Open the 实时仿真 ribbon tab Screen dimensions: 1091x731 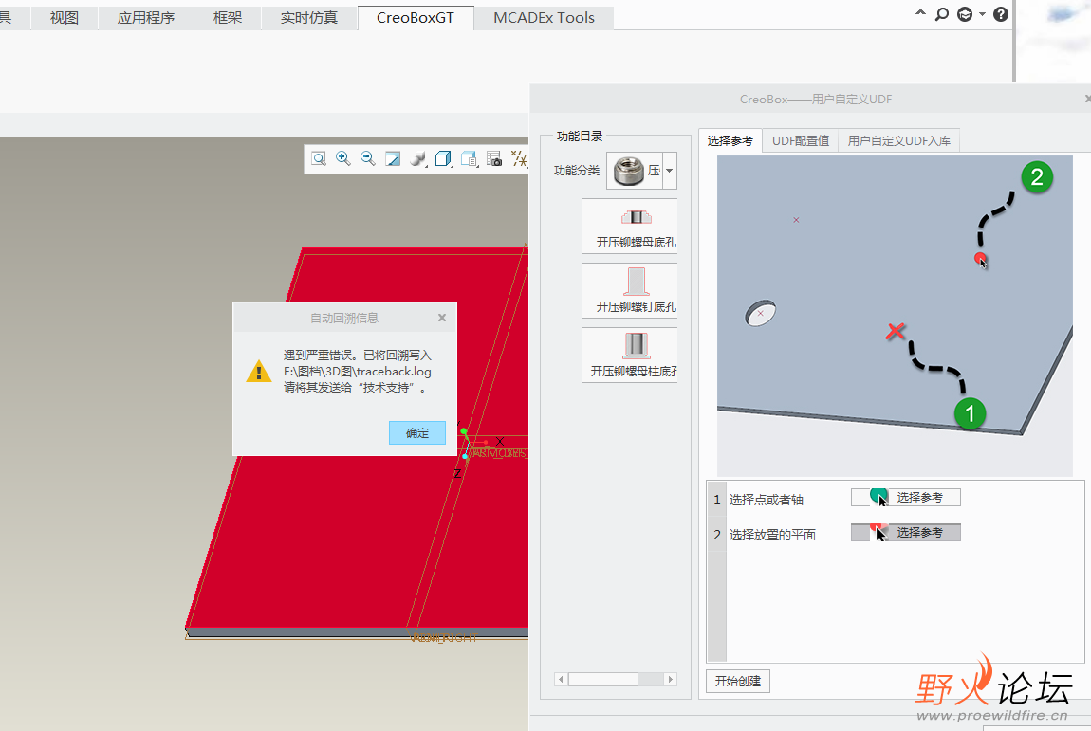[309, 17]
